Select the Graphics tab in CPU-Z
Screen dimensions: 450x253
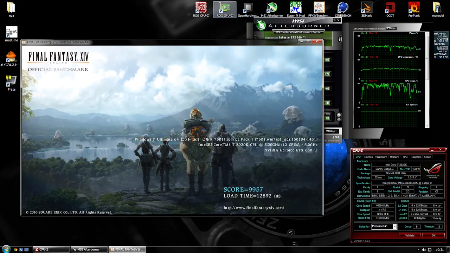[416, 157]
